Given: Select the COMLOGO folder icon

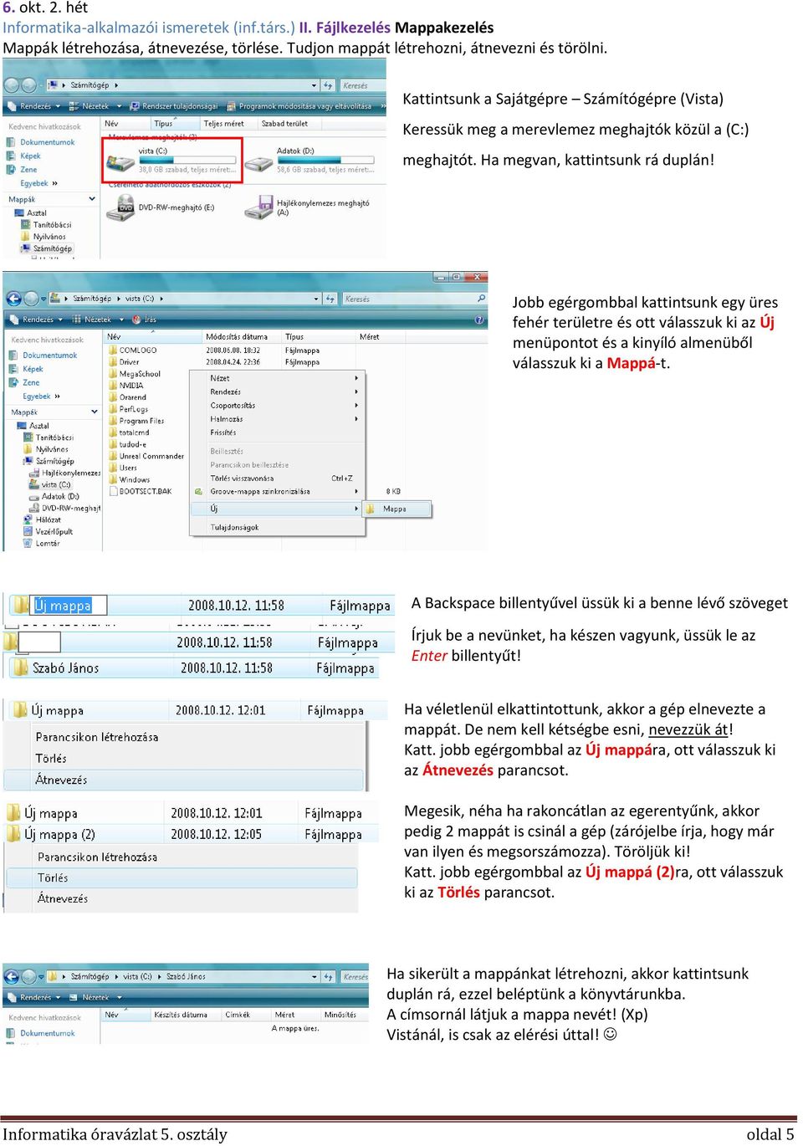Looking at the screenshot, I should [112, 350].
